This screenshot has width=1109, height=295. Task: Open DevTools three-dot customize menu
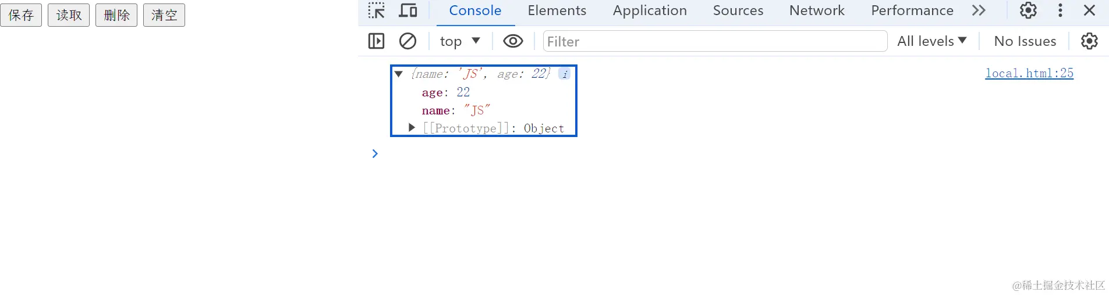(1060, 10)
